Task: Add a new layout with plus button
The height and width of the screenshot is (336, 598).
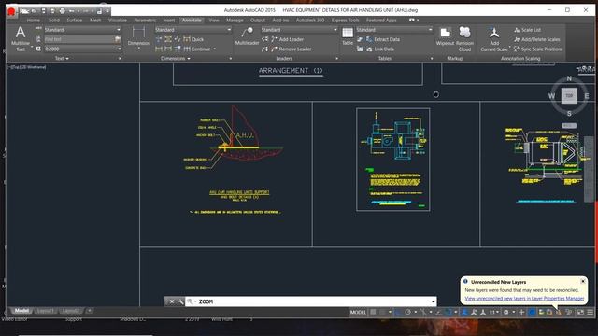Action: [90, 311]
